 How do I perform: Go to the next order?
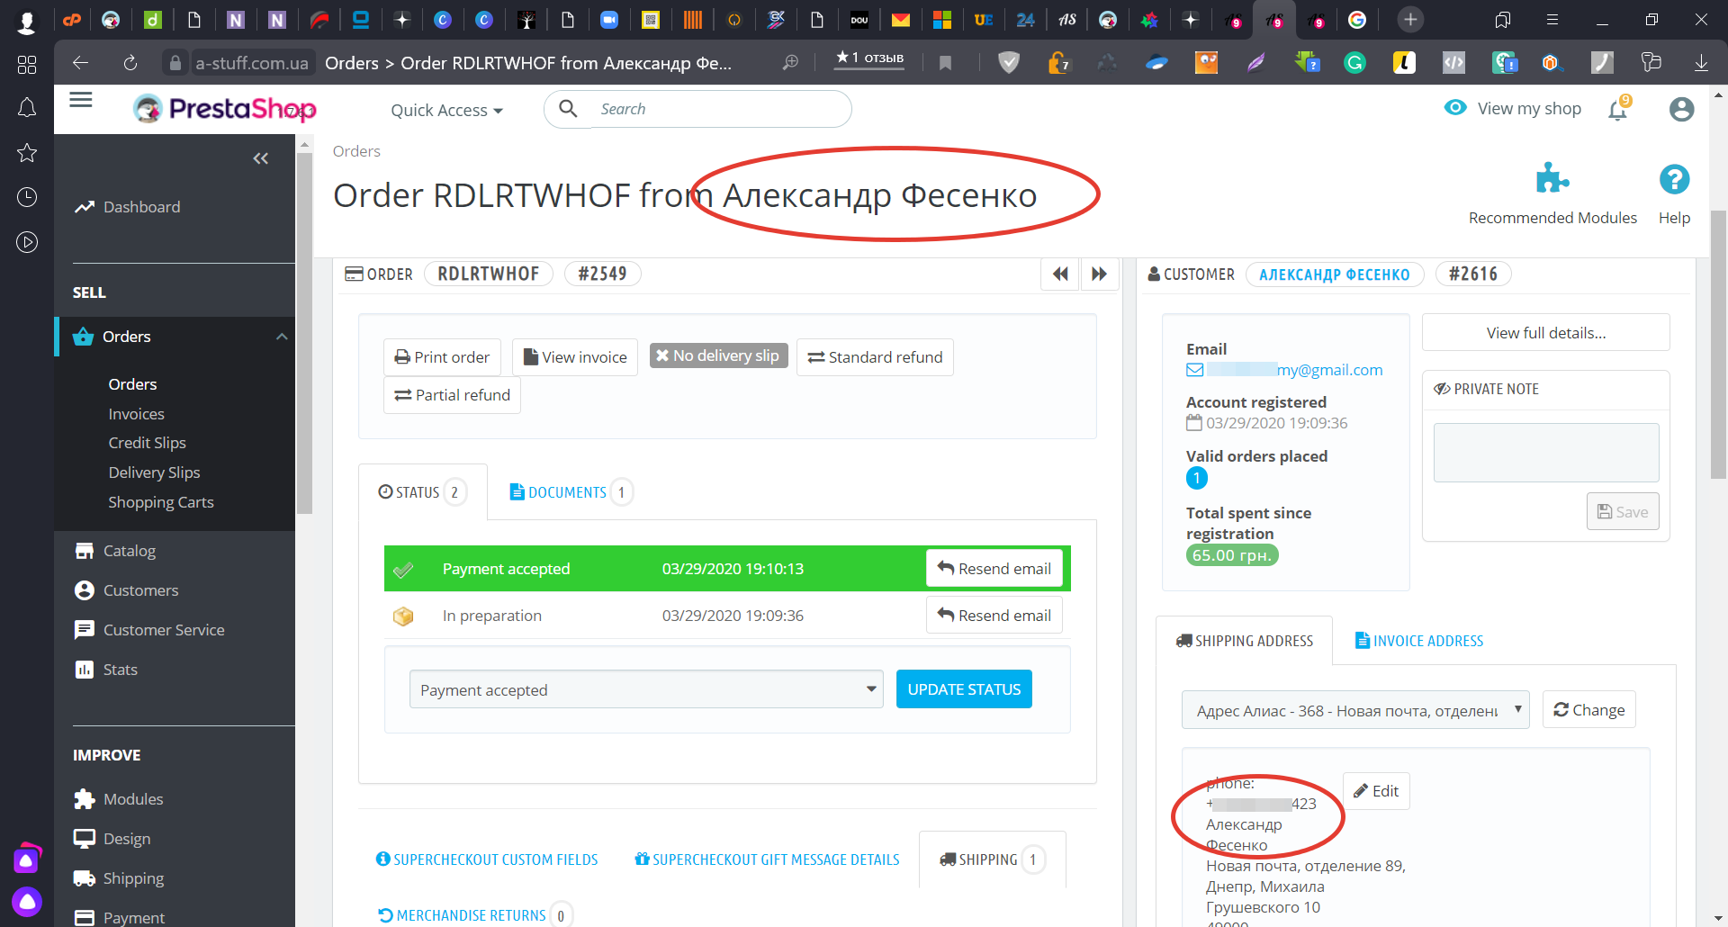(1099, 274)
